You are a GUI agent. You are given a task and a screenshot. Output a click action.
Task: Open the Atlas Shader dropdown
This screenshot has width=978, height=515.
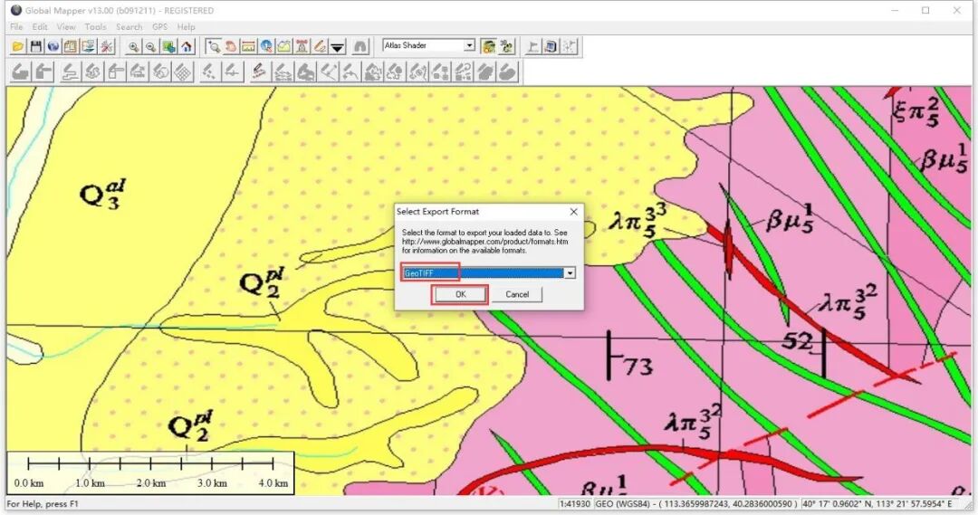coord(469,45)
